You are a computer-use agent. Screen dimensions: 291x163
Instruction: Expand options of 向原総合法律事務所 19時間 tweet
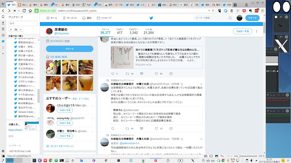(201, 139)
